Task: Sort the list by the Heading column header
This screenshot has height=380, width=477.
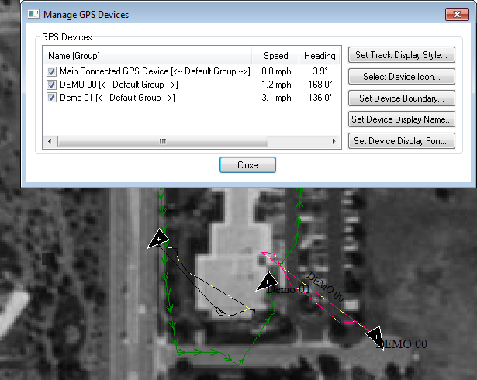Action: [x=320, y=56]
